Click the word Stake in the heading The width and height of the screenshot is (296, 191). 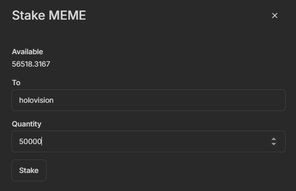click(29, 15)
